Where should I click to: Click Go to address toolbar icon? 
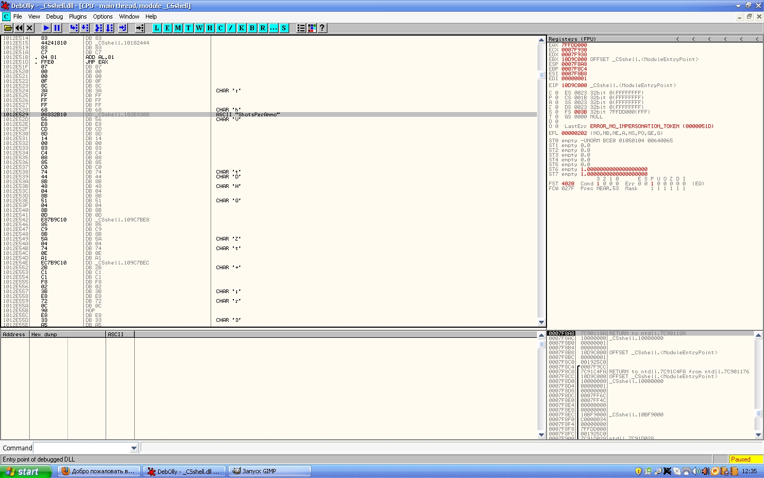click(140, 28)
